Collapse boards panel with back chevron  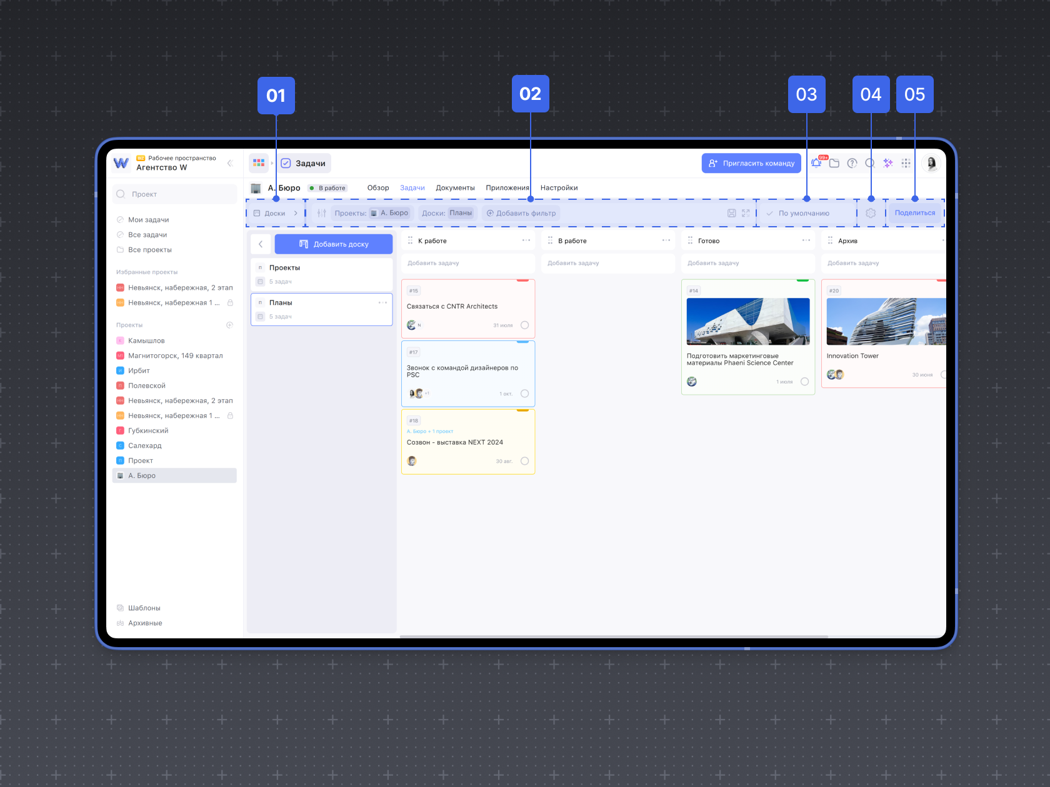click(x=261, y=244)
